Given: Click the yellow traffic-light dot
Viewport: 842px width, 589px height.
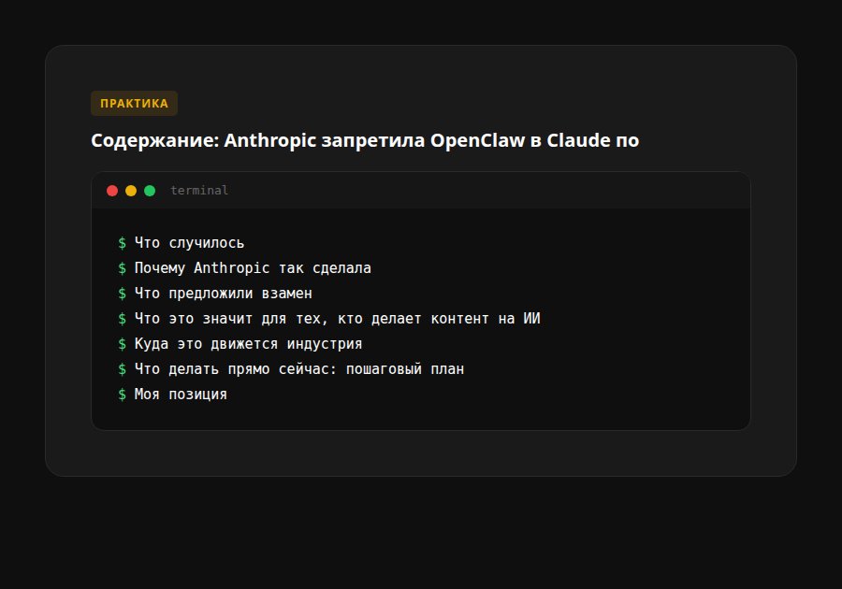Looking at the screenshot, I should pyautogui.click(x=131, y=190).
